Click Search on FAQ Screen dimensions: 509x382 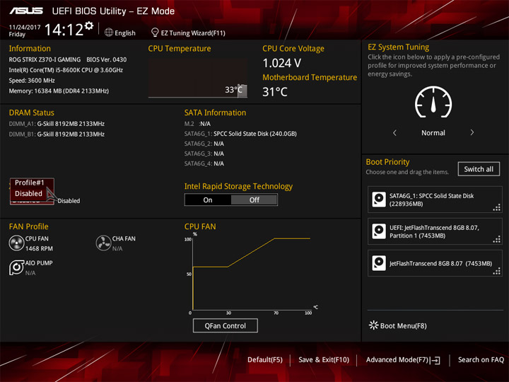tap(481, 359)
